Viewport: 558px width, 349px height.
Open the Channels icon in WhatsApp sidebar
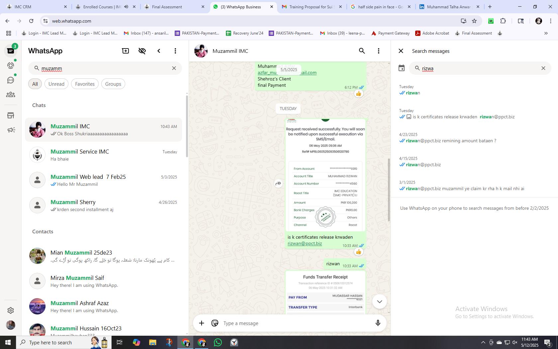click(x=11, y=80)
